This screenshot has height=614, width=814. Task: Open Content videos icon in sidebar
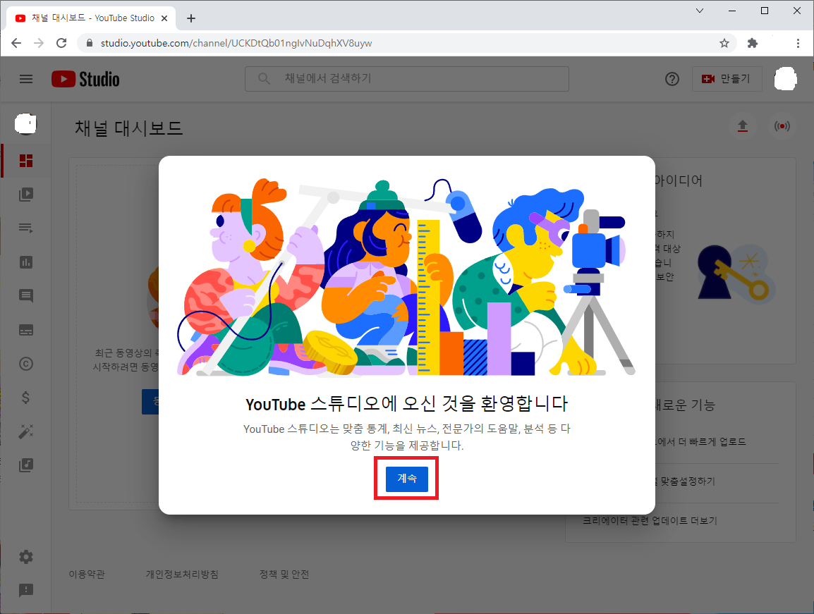26,194
